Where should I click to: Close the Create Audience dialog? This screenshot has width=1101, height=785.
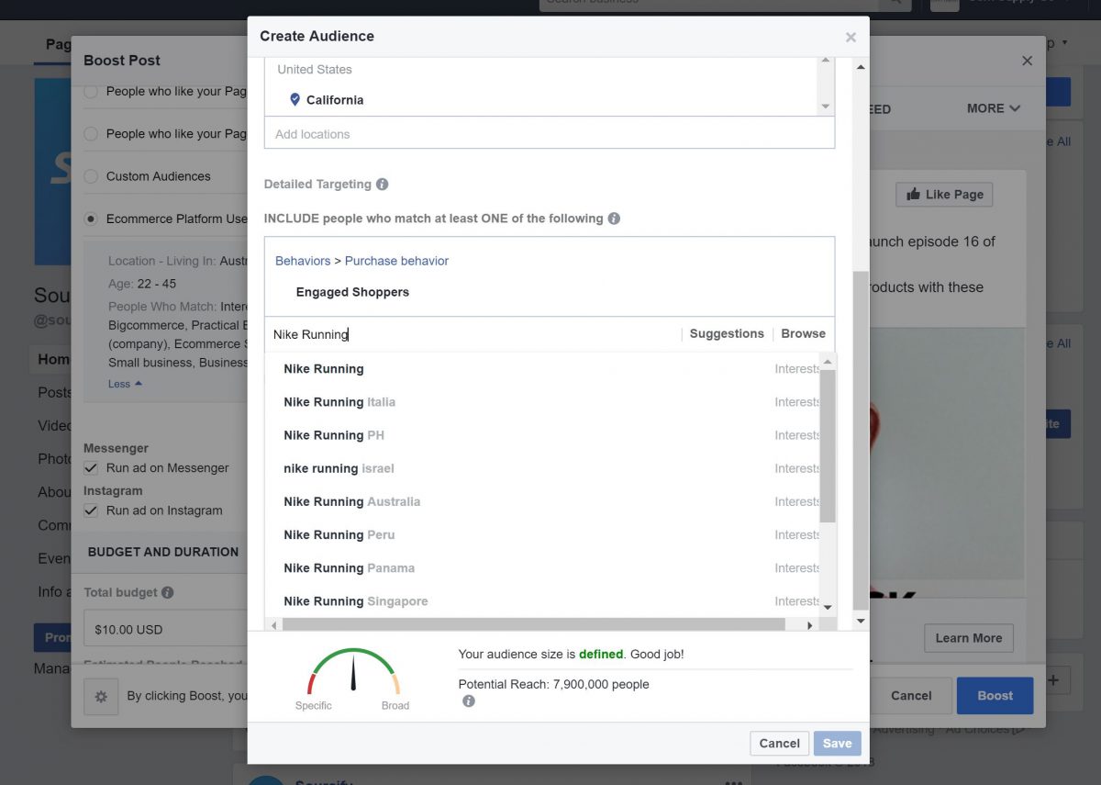[x=851, y=38]
